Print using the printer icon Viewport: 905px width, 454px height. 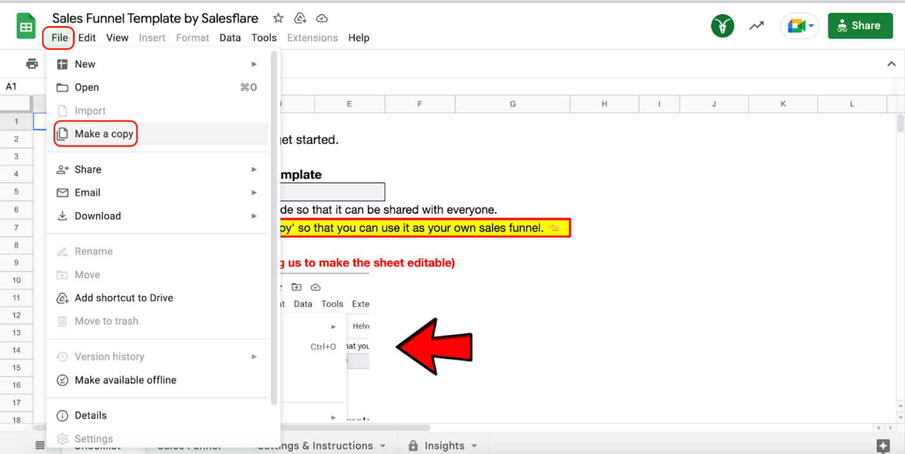point(32,64)
